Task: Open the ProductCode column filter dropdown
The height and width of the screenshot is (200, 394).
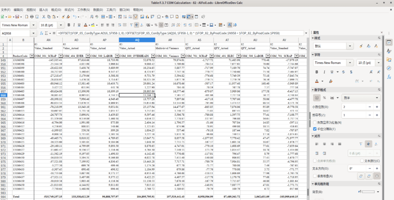Action: pos(32,56)
